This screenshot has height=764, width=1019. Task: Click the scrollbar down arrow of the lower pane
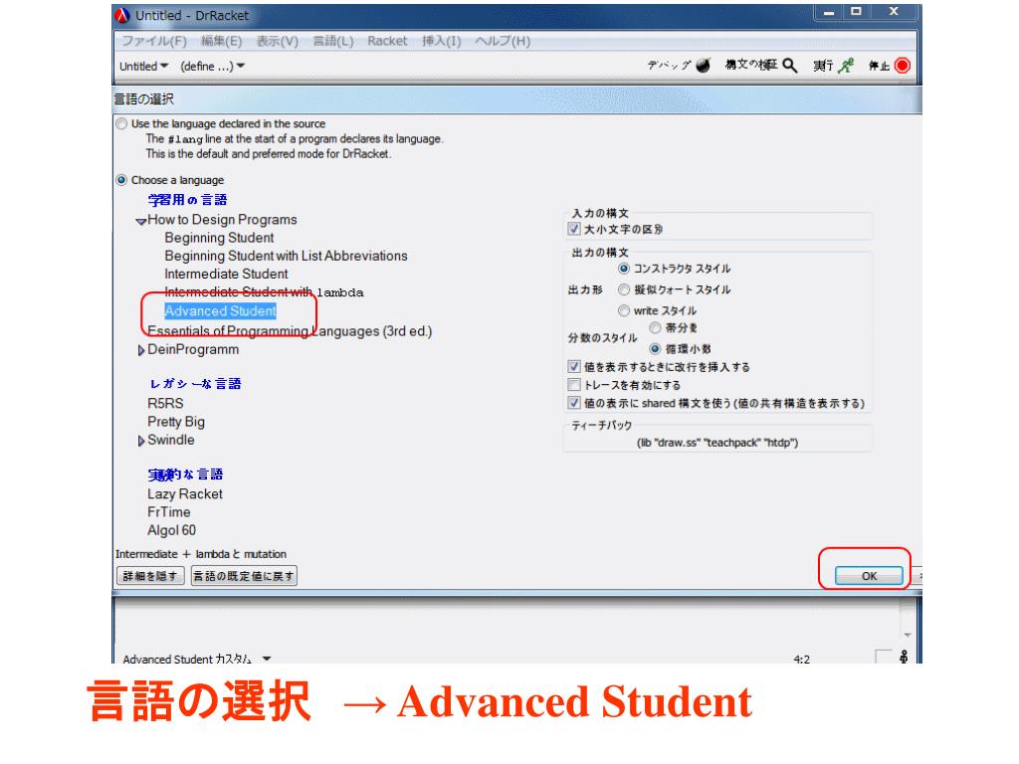pyautogui.click(x=908, y=635)
